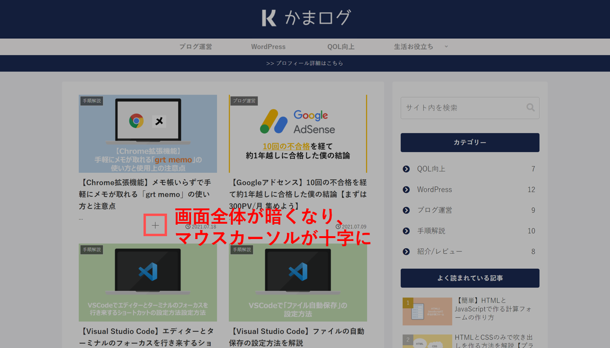This screenshot has height=348, width=610.
Task: Open the QOL向上 category in the sidebar
Action: (x=431, y=169)
